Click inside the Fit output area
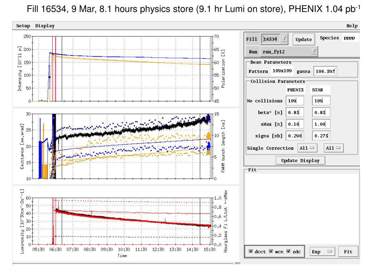This screenshot has width=366, height=275. click(x=302, y=208)
